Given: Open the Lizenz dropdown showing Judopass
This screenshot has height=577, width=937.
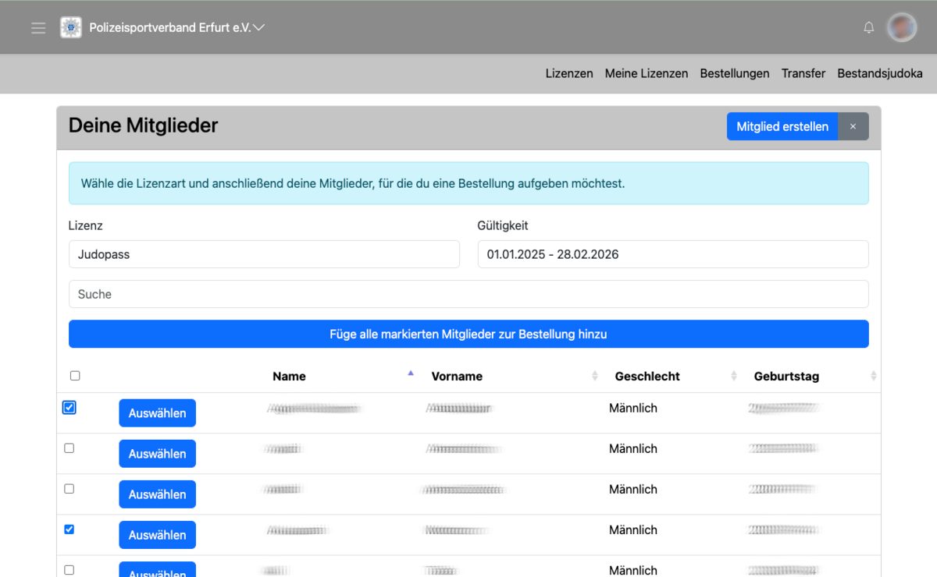Looking at the screenshot, I should 264,254.
